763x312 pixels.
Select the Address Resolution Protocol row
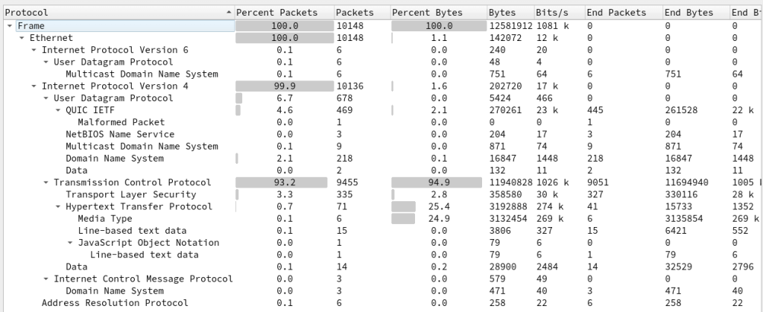click(x=115, y=303)
